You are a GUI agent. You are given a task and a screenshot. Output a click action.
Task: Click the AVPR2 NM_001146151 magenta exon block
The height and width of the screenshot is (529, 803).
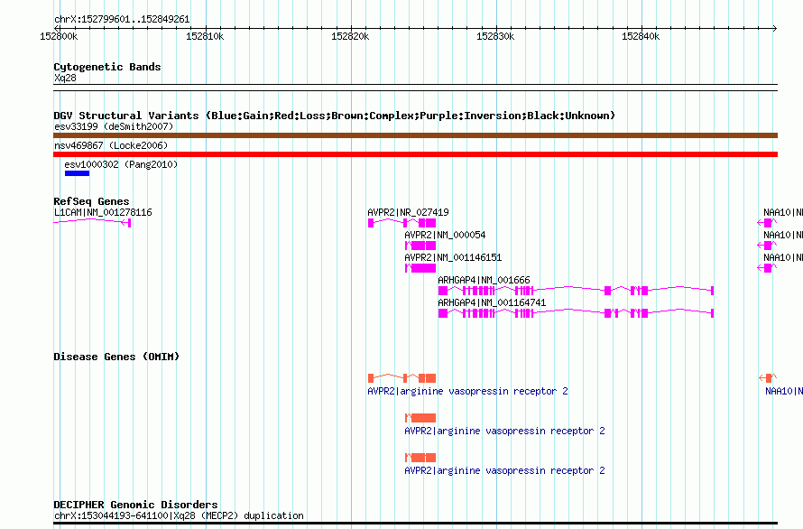pos(420,268)
